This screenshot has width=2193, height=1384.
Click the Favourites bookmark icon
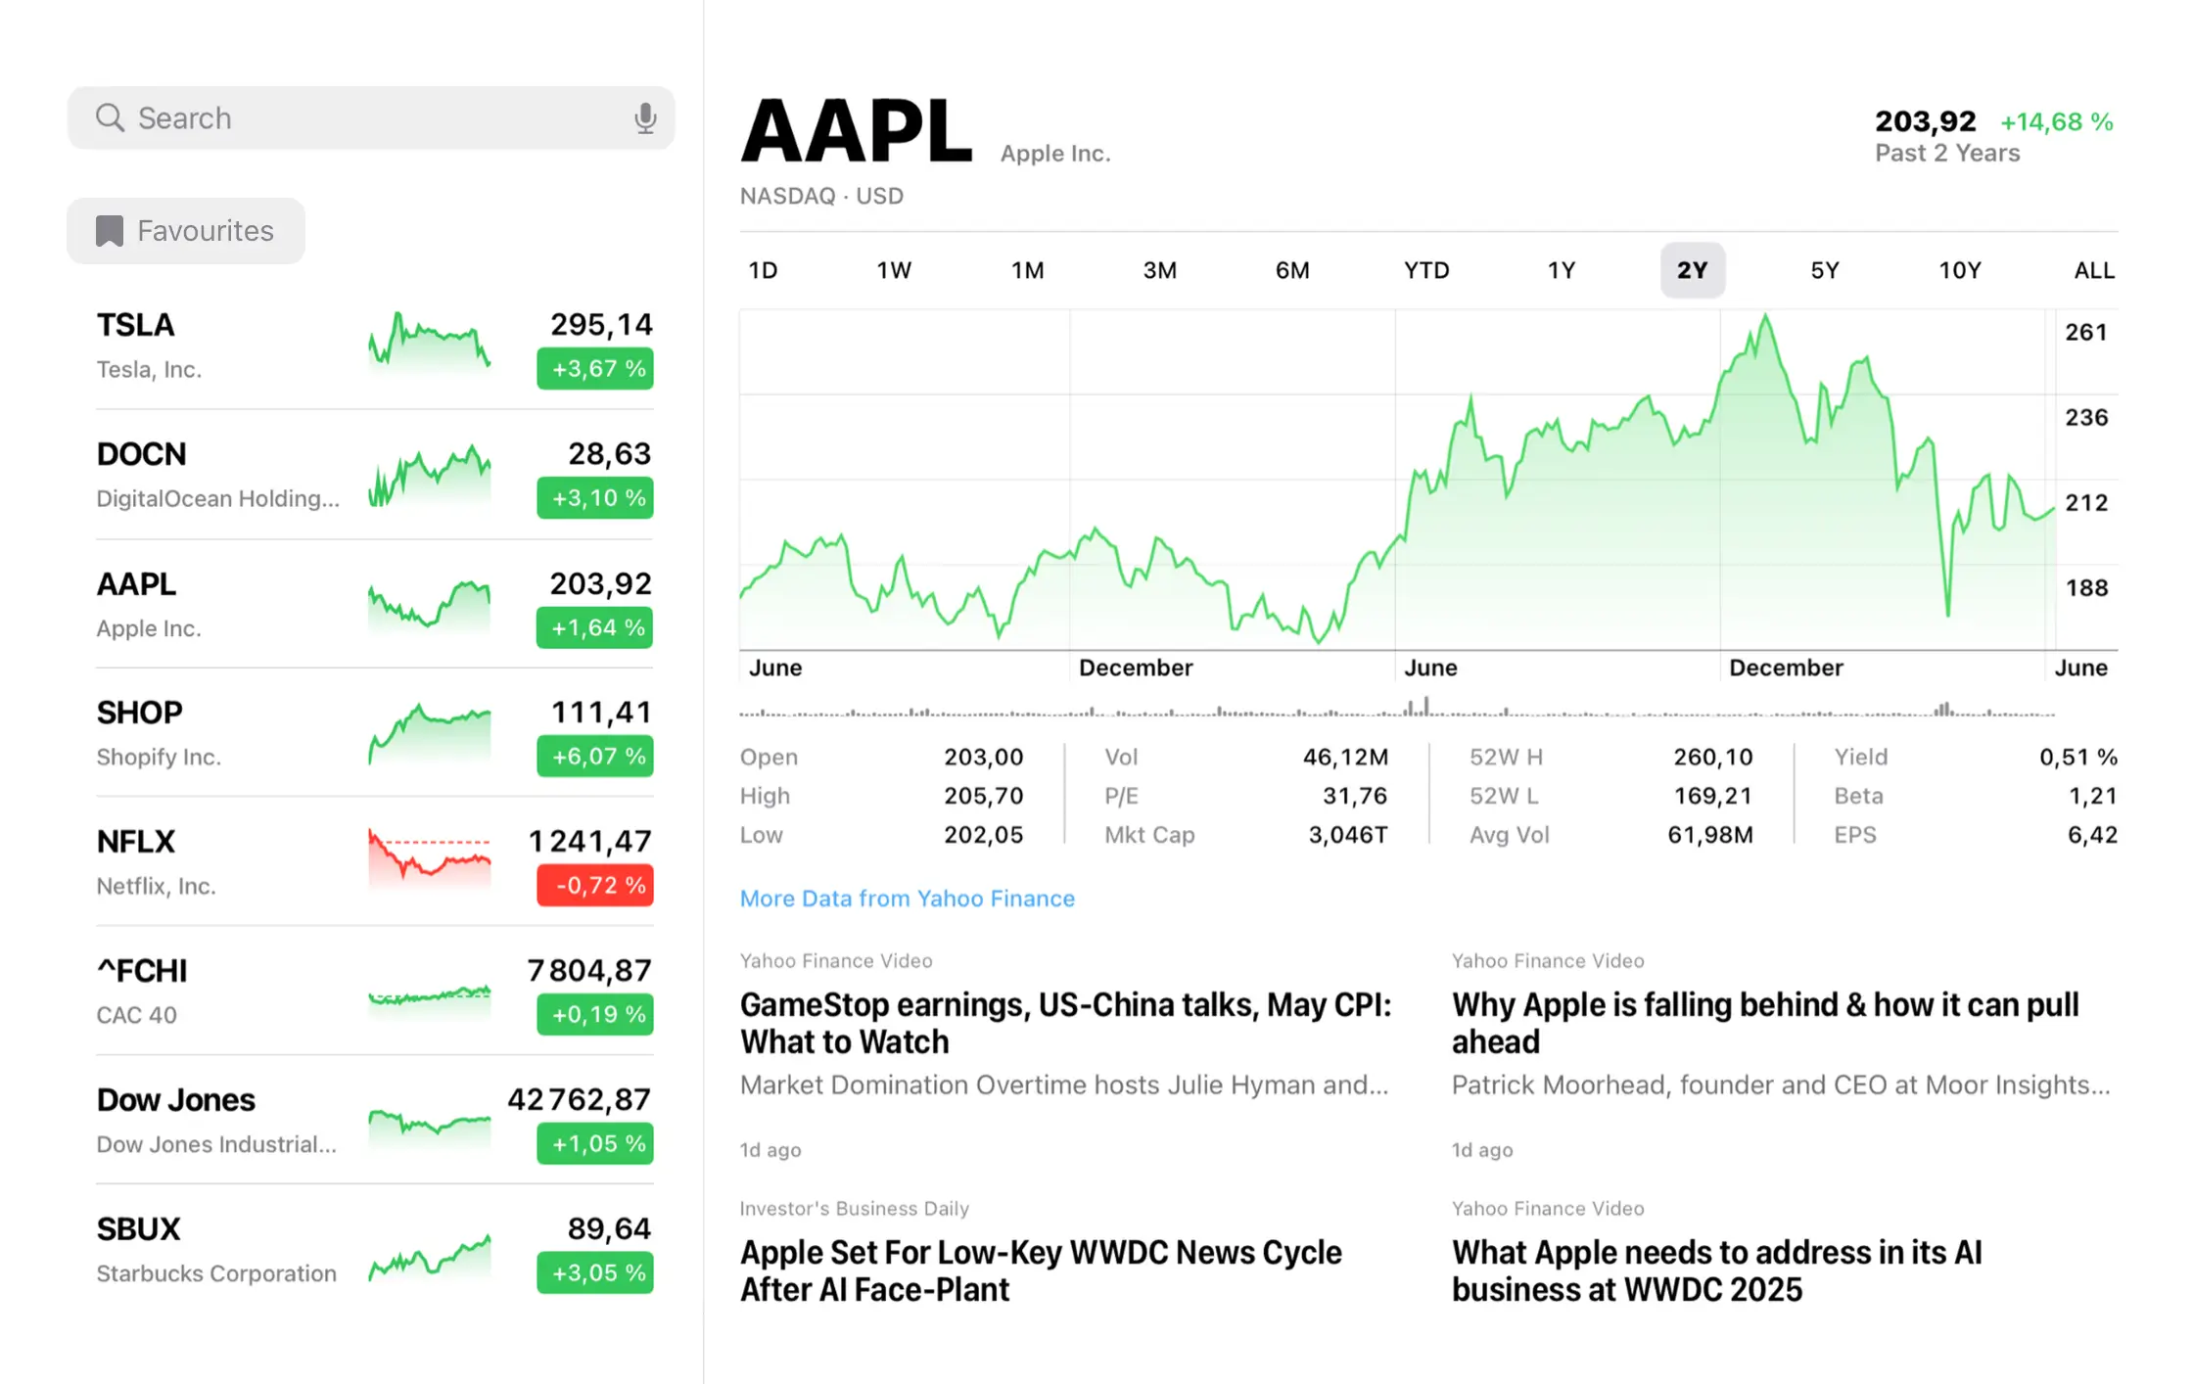[110, 231]
